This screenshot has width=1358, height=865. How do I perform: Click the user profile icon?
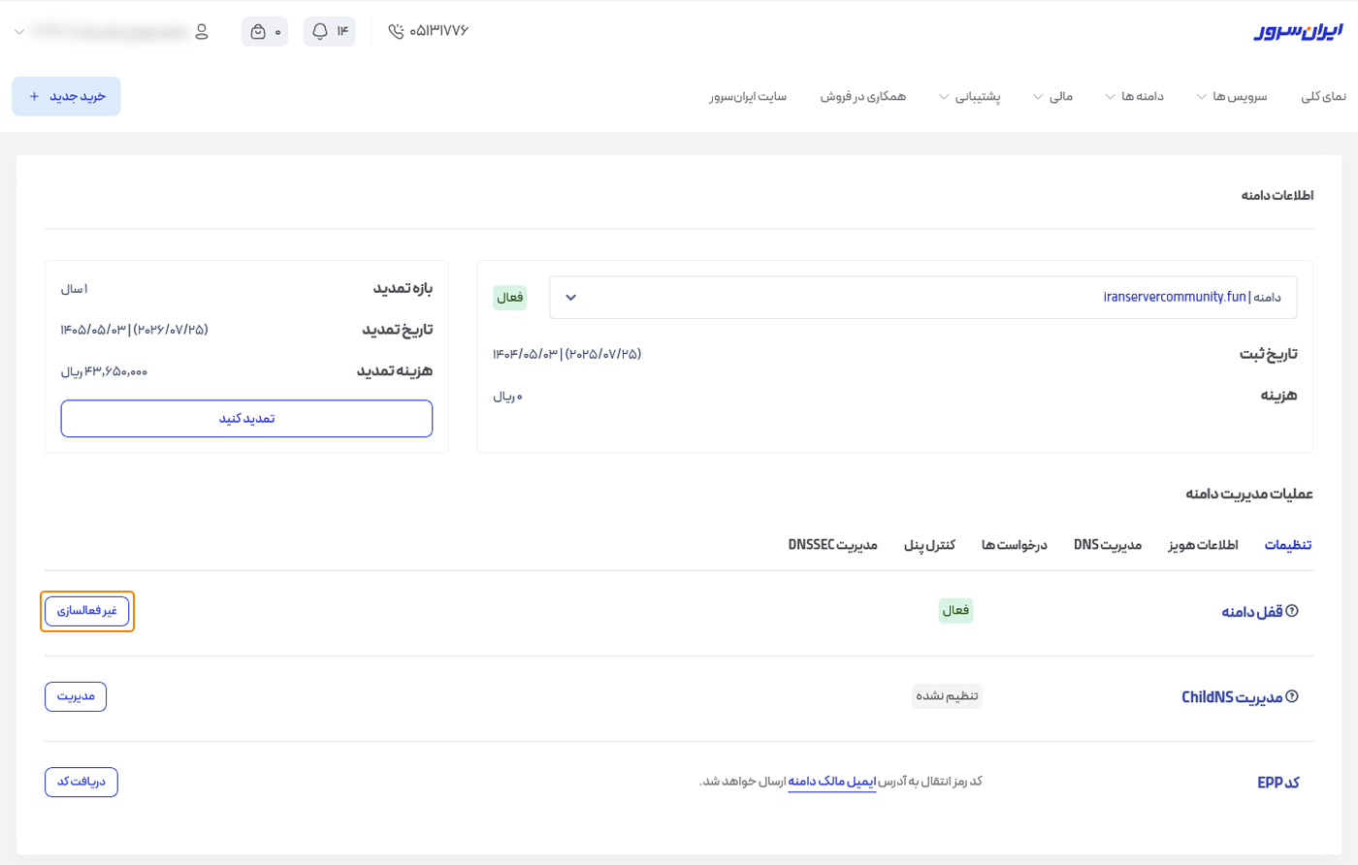(x=202, y=32)
